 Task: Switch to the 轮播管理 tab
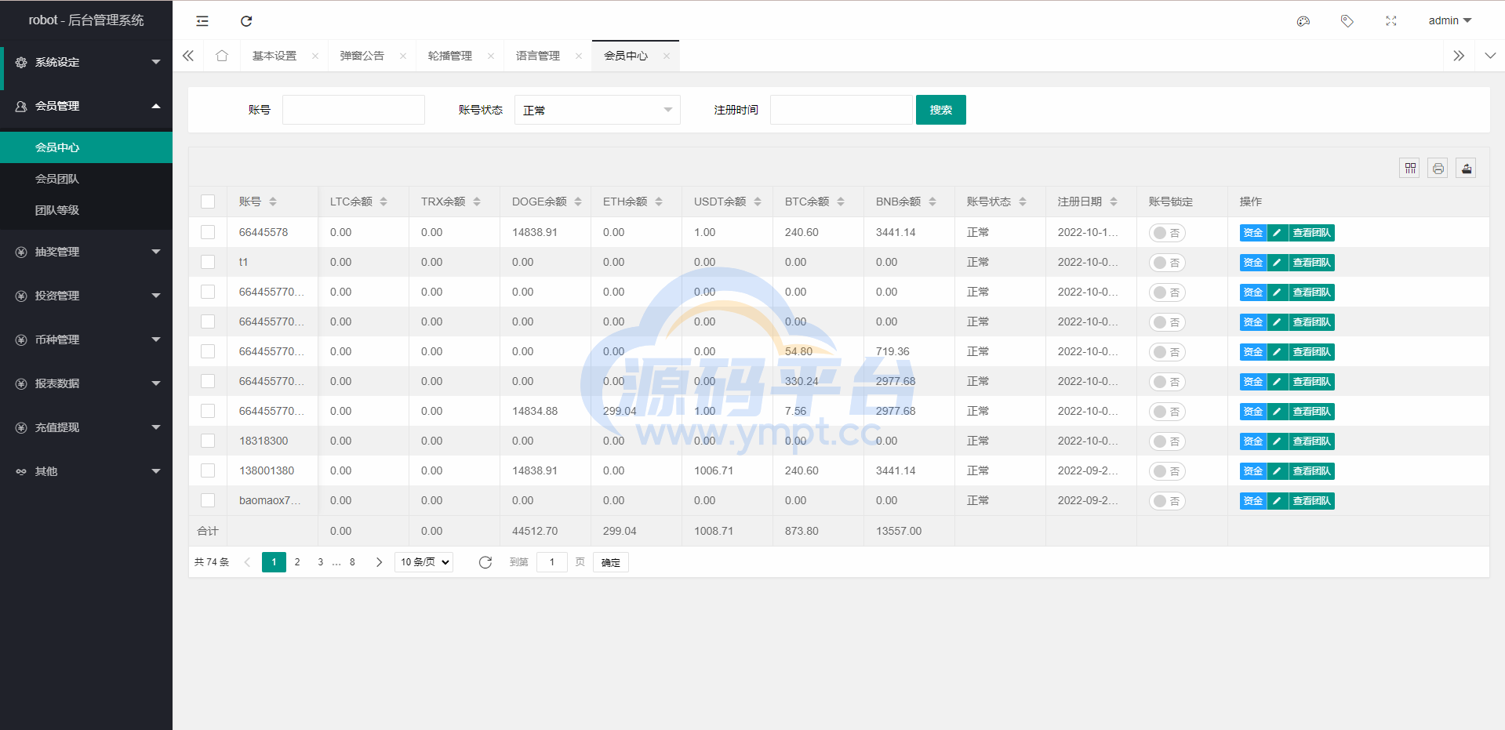pos(450,56)
